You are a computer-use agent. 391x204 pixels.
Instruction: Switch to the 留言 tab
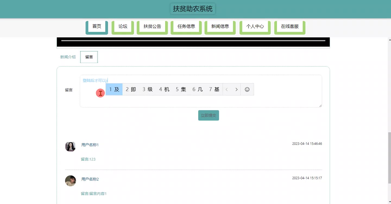pyautogui.click(x=89, y=57)
